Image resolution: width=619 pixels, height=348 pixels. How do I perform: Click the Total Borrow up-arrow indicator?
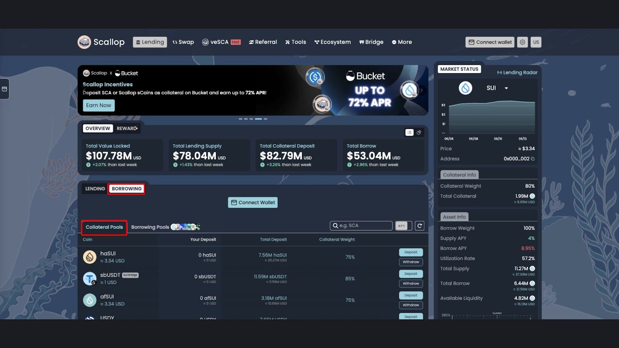click(x=349, y=165)
